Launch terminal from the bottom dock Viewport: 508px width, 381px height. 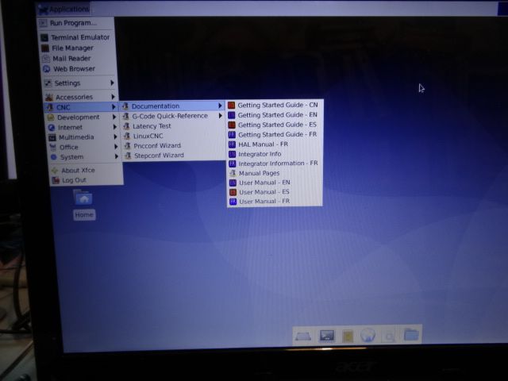(326, 336)
